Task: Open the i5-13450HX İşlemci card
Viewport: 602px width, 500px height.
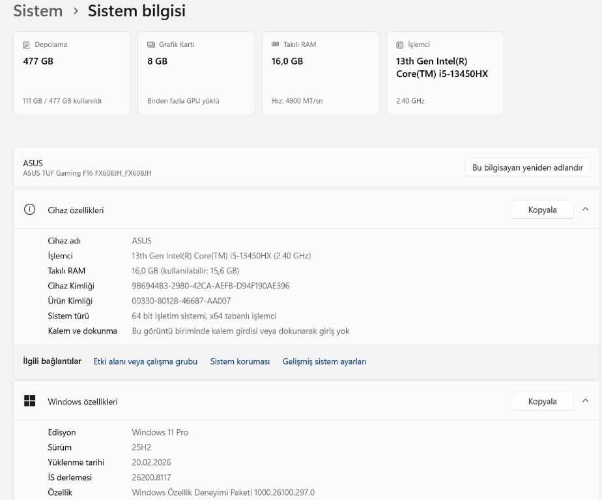Action: (445, 73)
